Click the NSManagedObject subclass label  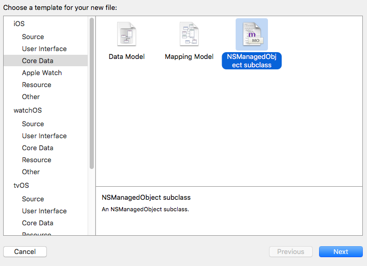coord(252,61)
